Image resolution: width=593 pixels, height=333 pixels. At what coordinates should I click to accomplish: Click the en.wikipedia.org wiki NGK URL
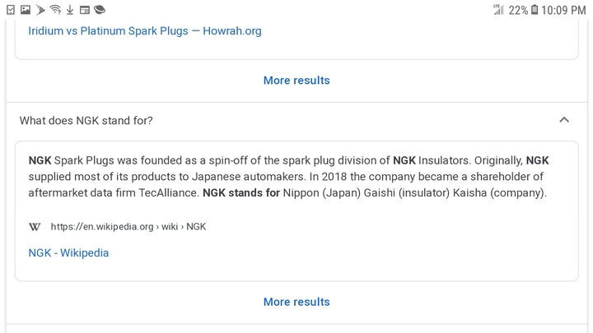coord(128,227)
